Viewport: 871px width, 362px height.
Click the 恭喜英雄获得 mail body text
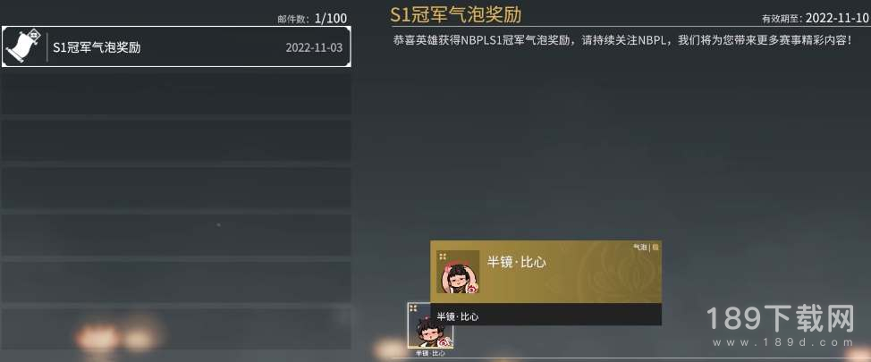[x=622, y=41]
